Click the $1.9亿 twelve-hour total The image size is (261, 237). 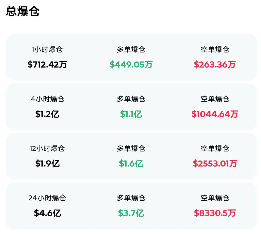click(x=47, y=164)
